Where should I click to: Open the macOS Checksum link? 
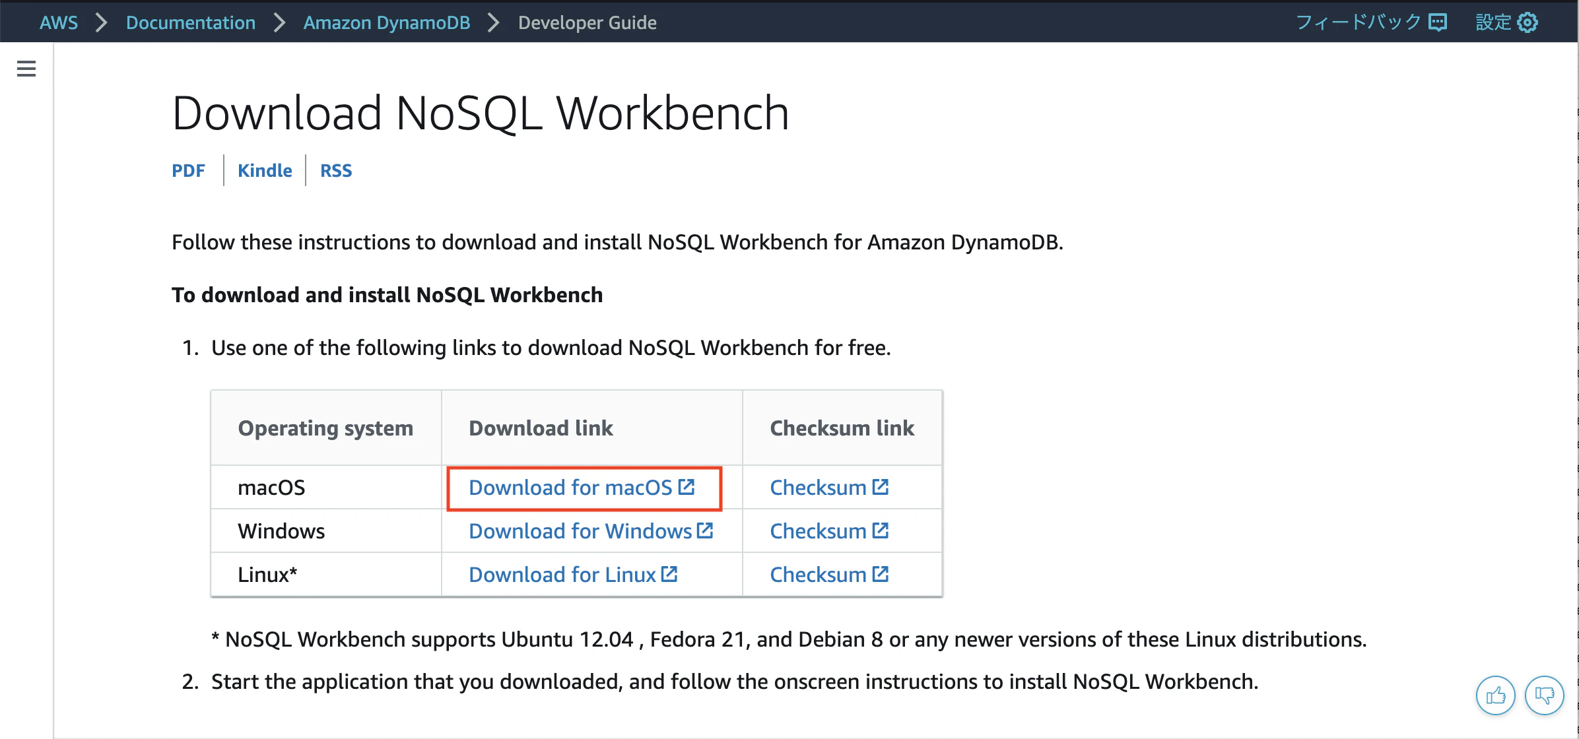pos(818,488)
